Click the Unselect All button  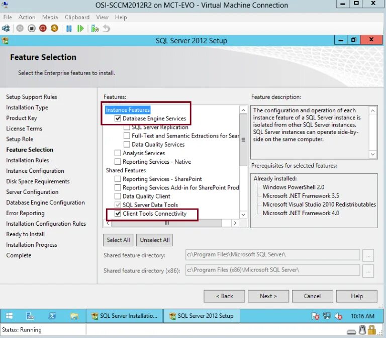(155, 240)
